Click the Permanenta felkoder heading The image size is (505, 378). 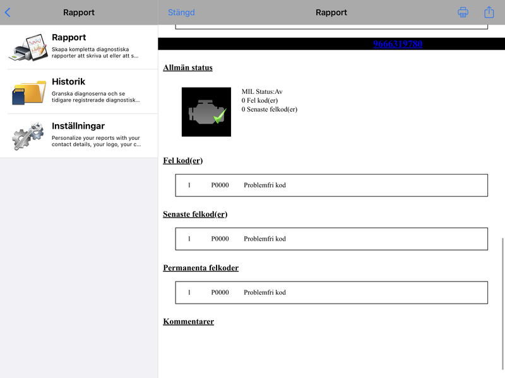click(x=201, y=268)
